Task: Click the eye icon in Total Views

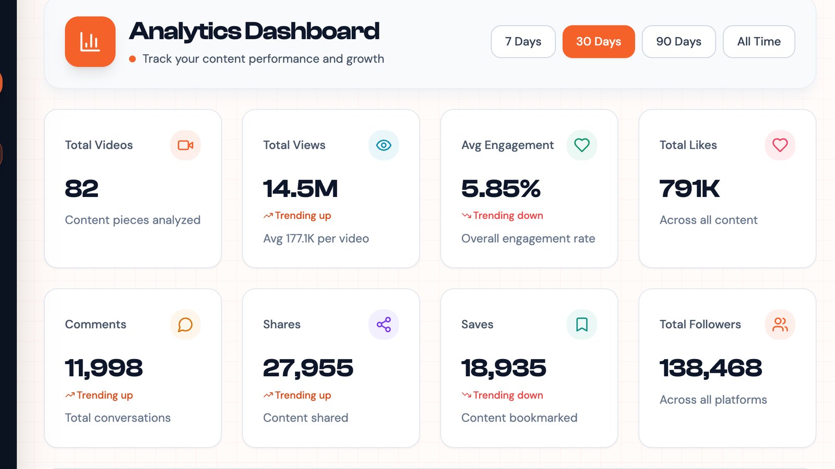Action: click(384, 145)
